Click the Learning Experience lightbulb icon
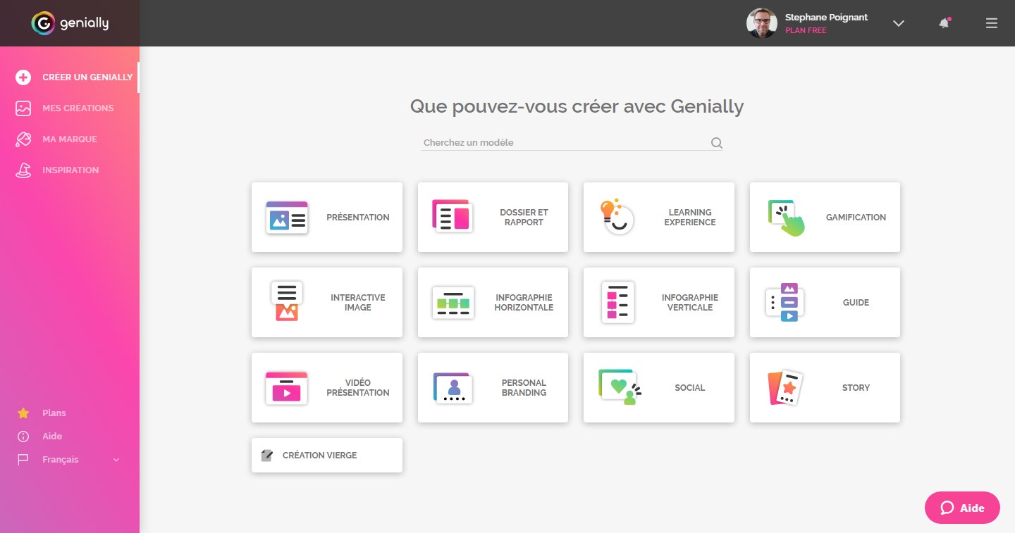This screenshot has height=533, width=1015. pyautogui.click(x=617, y=216)
